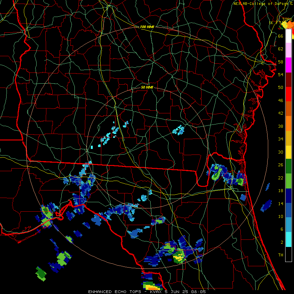Click the "62" legend value
The width and height of the screenshot is (294, 294).
click(x=281, y=49)
